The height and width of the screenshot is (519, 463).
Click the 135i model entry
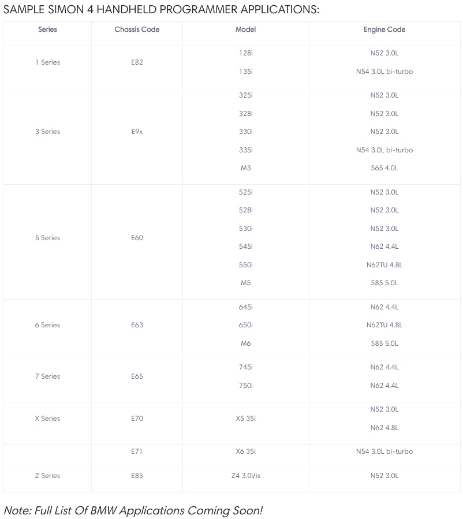point(245,72)
